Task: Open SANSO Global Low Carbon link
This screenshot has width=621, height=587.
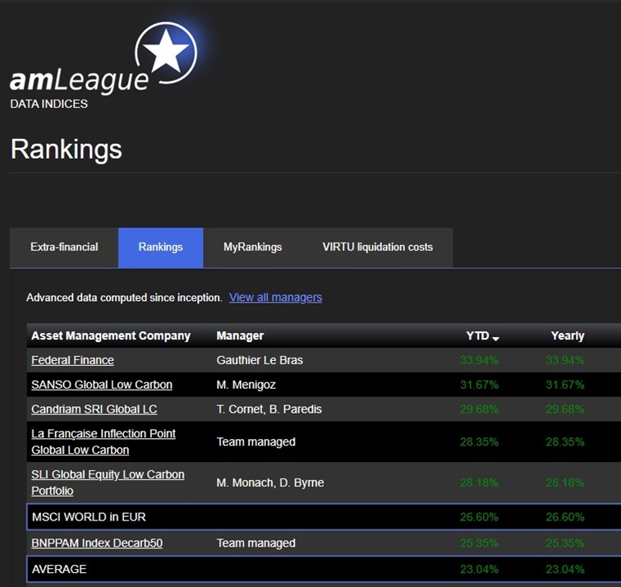Action: point(102,385)
